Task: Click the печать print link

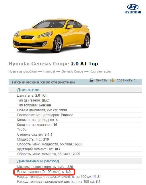Action: click(102, 80)
